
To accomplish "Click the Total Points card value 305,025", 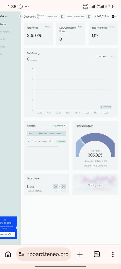I will click(35, 35).
